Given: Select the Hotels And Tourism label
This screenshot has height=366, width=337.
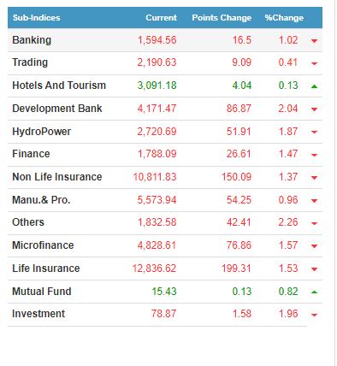Looking at the screenshot, I should tap(59, 86).
